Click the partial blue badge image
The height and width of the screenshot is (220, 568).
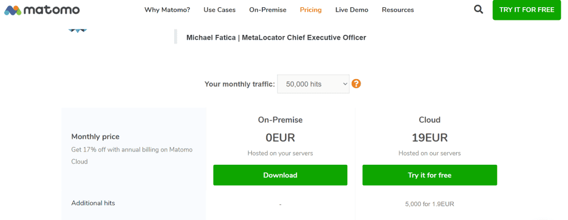click(77, 31)
